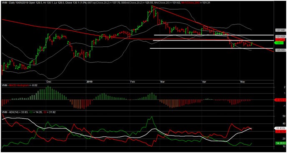This screenshot has height=153, width=287.
Task: Select the Mar label on the time axis
Action: 162,82
